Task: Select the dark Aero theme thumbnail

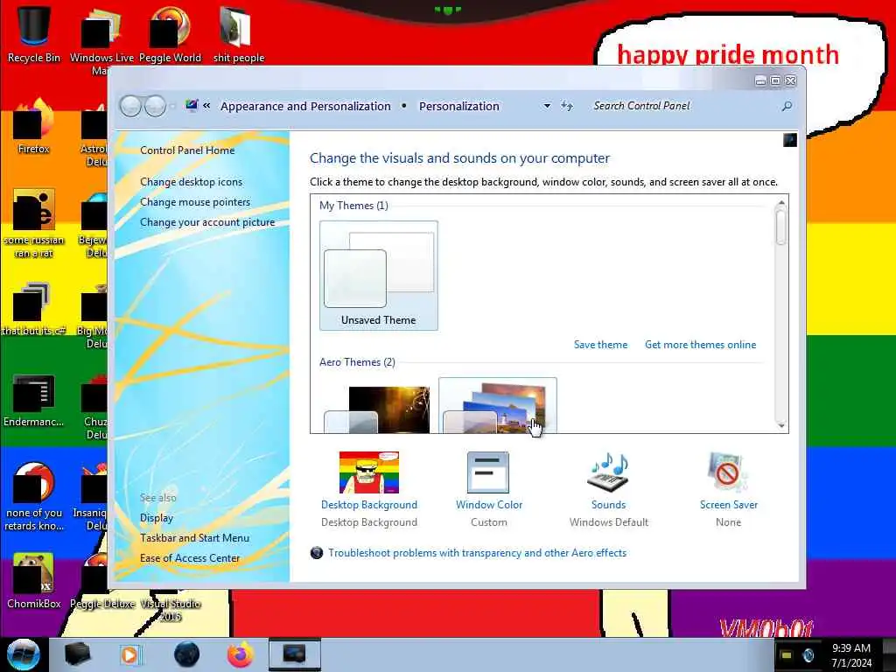Action: click(377, 408)
